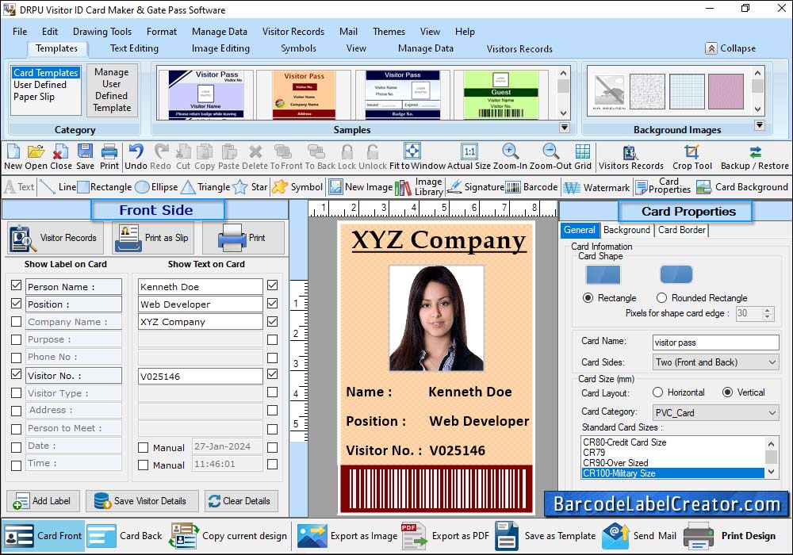Expand the Samples gallery dropdown arrow
The width and height of the screenshot is (793, 555).
(565, 128)
